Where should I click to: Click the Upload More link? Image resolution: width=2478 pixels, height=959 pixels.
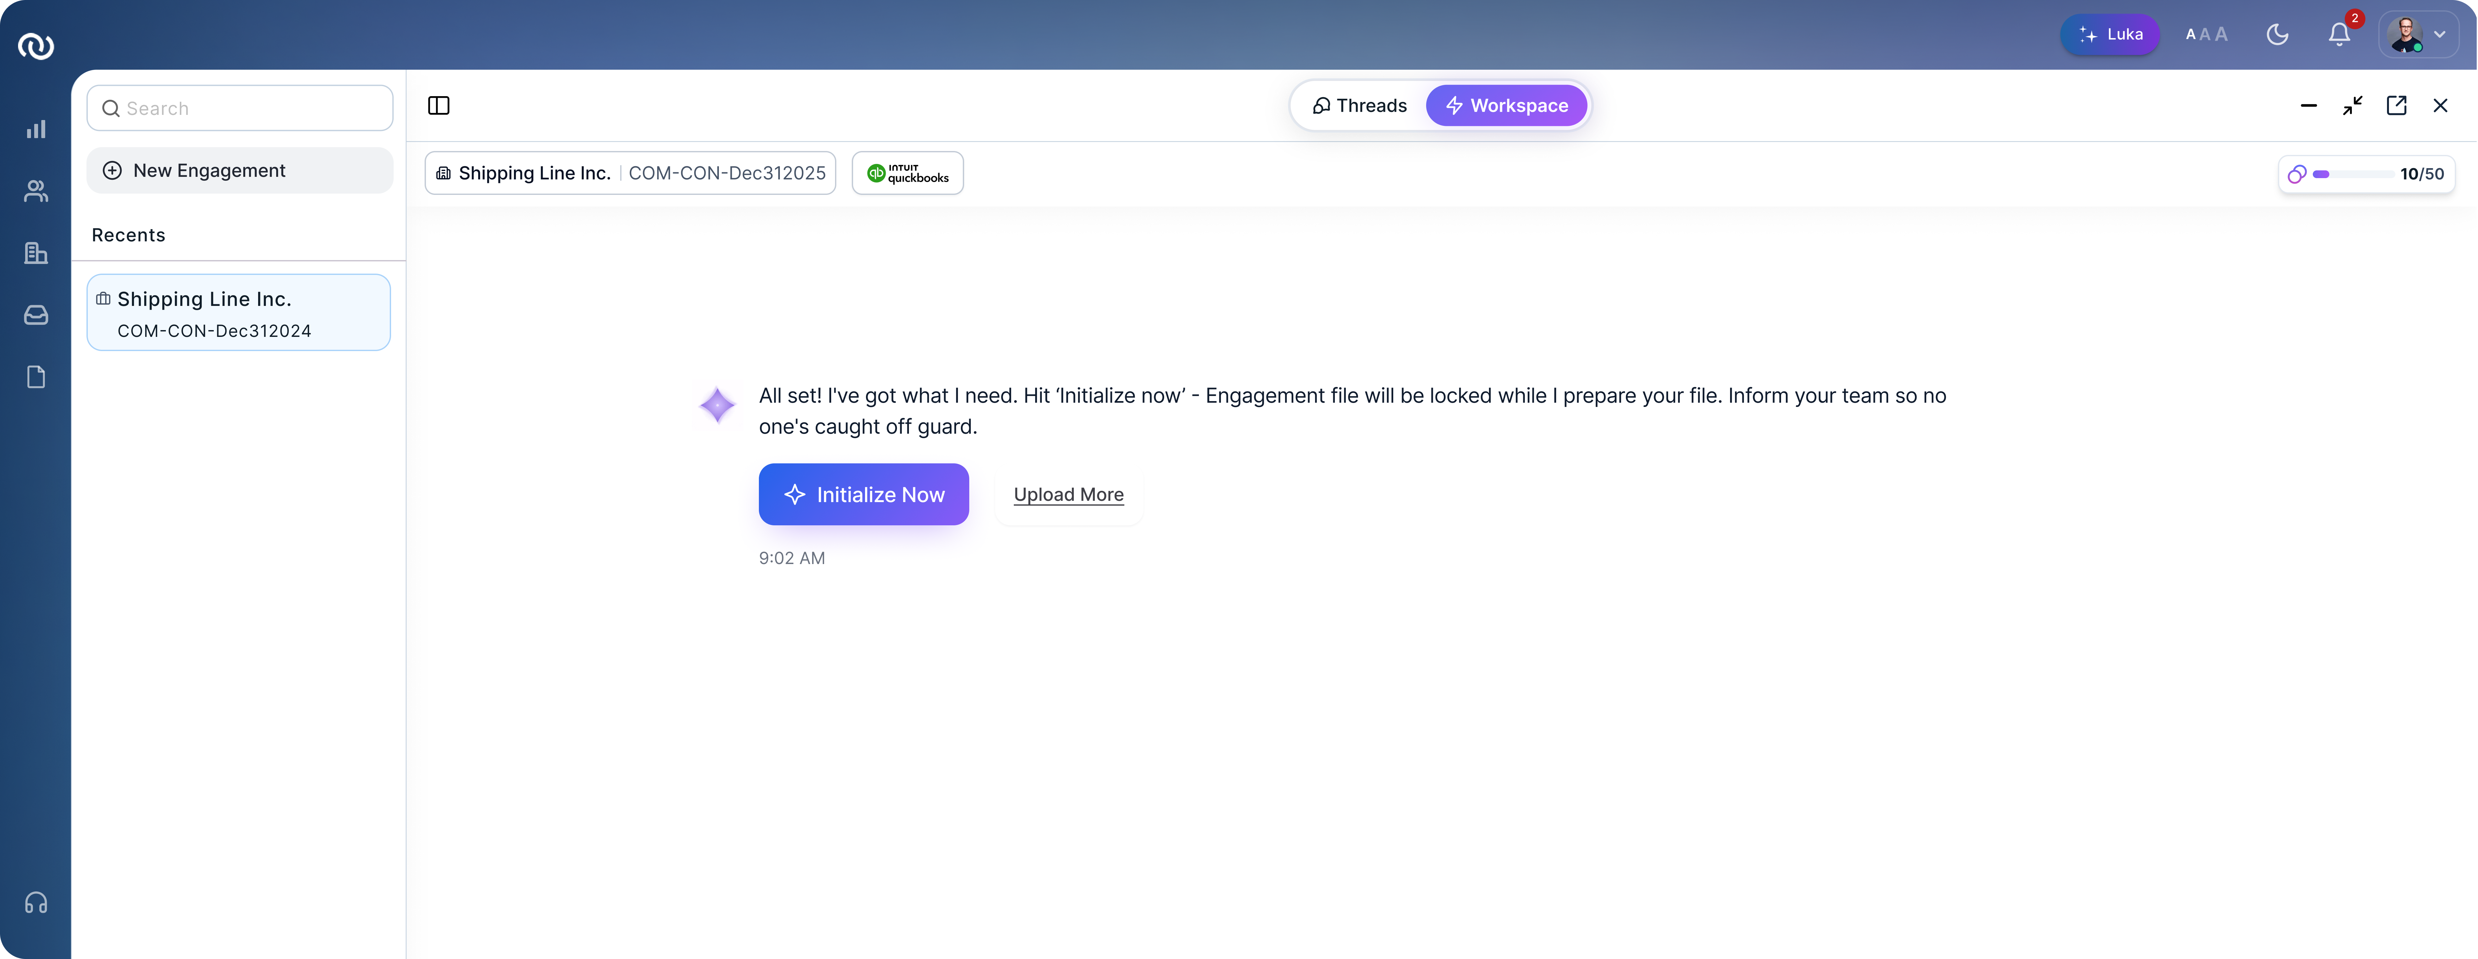tap(1069, 494)
